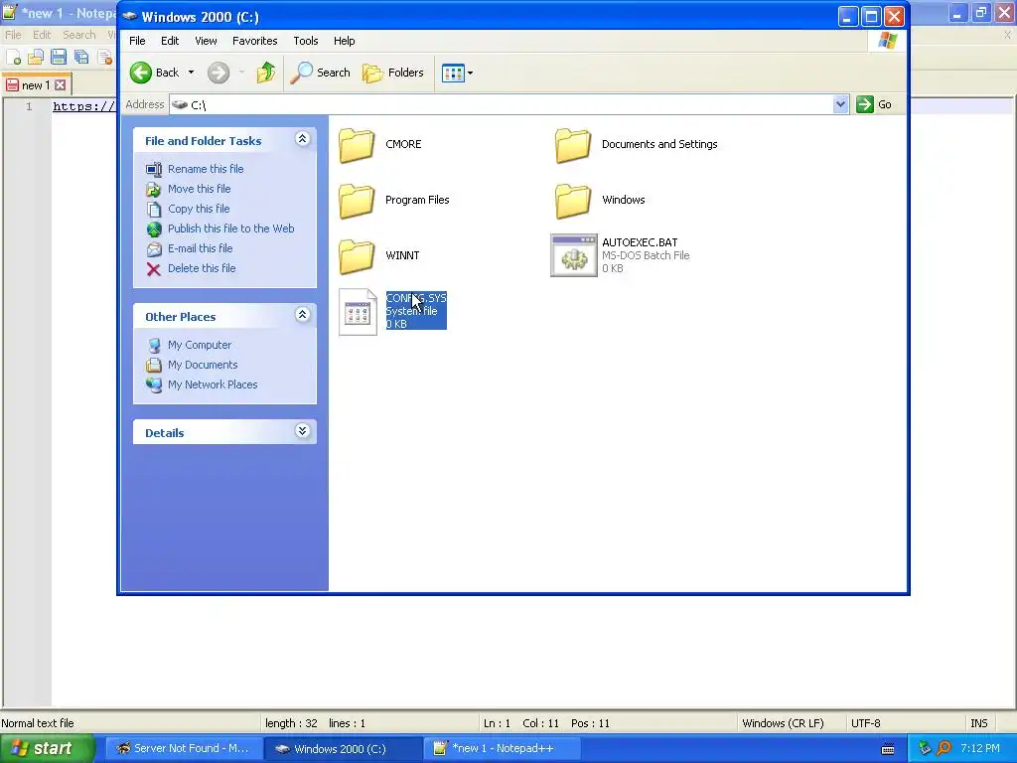
Task: Open the Tools menu in Explorer
Action: [306, 41]
